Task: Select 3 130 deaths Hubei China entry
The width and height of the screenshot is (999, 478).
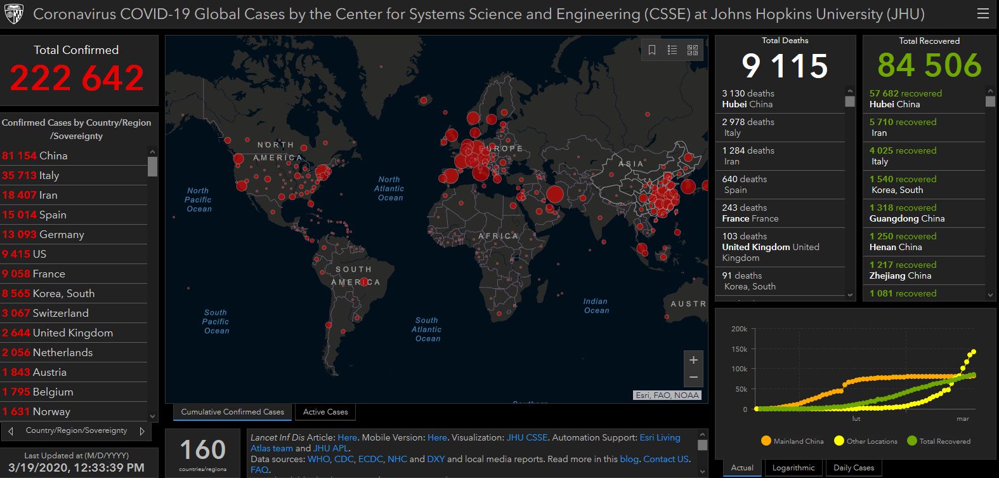Action: [780, 99]
